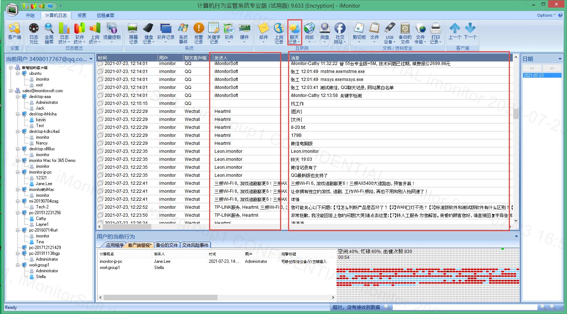Open the Options dropdown
Viewport: 567px width, 314px height.
point(546,15)
